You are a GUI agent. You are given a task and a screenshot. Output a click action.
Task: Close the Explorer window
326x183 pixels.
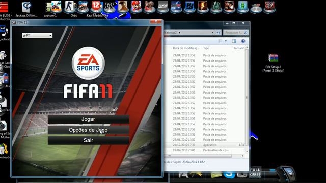(x=243, y=23)
